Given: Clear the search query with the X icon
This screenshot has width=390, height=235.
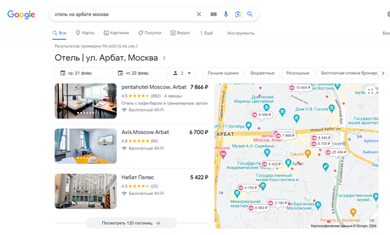Looking at the screenshot, I should click(199, 14).
